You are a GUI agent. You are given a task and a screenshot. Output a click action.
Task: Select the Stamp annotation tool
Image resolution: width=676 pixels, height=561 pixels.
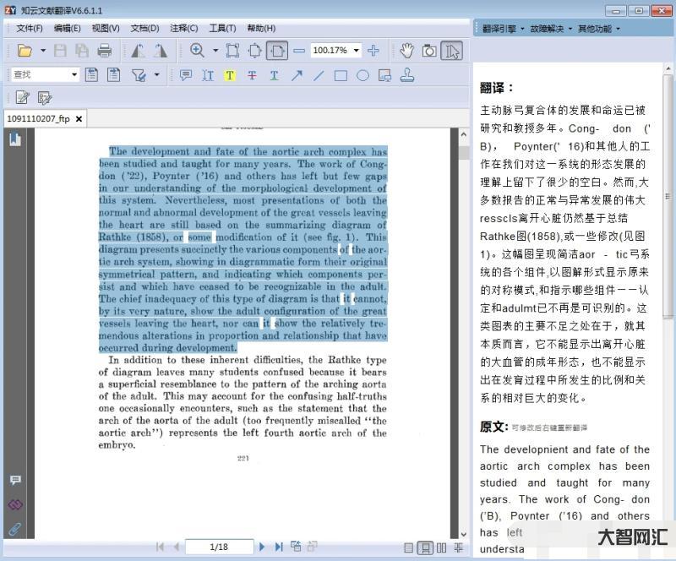(x=407, y=75)
